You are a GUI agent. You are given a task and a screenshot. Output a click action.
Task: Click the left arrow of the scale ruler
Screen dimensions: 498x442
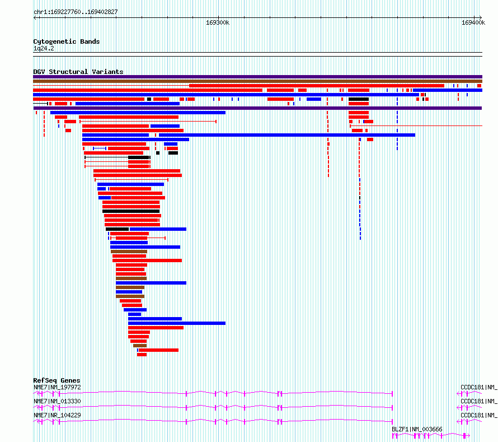35,17
